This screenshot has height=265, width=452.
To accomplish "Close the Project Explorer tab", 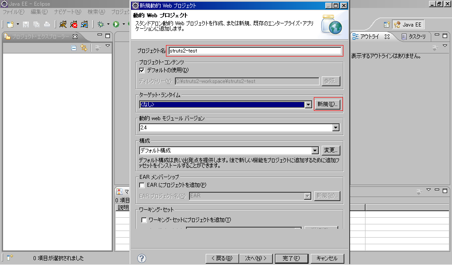I will coord(75,37).
